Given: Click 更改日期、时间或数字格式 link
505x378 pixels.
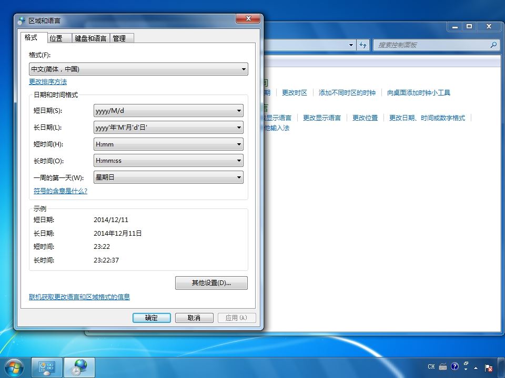Looking at the screenshot, I should 427,118.
